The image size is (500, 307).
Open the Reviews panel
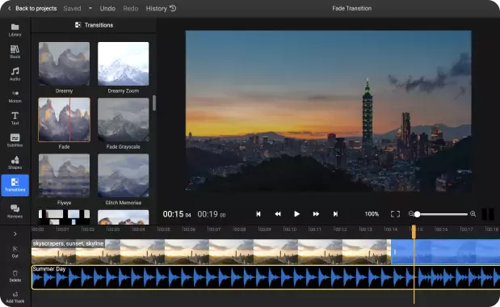15,212
